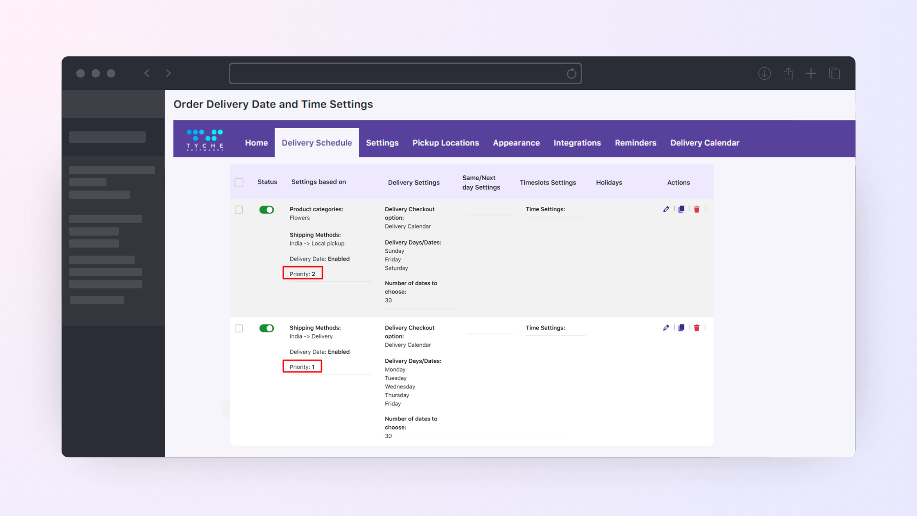This screenshot has height=516, width=917.
Task: Duplicate the India Delivery schedule row
Action: click(682, 328)
